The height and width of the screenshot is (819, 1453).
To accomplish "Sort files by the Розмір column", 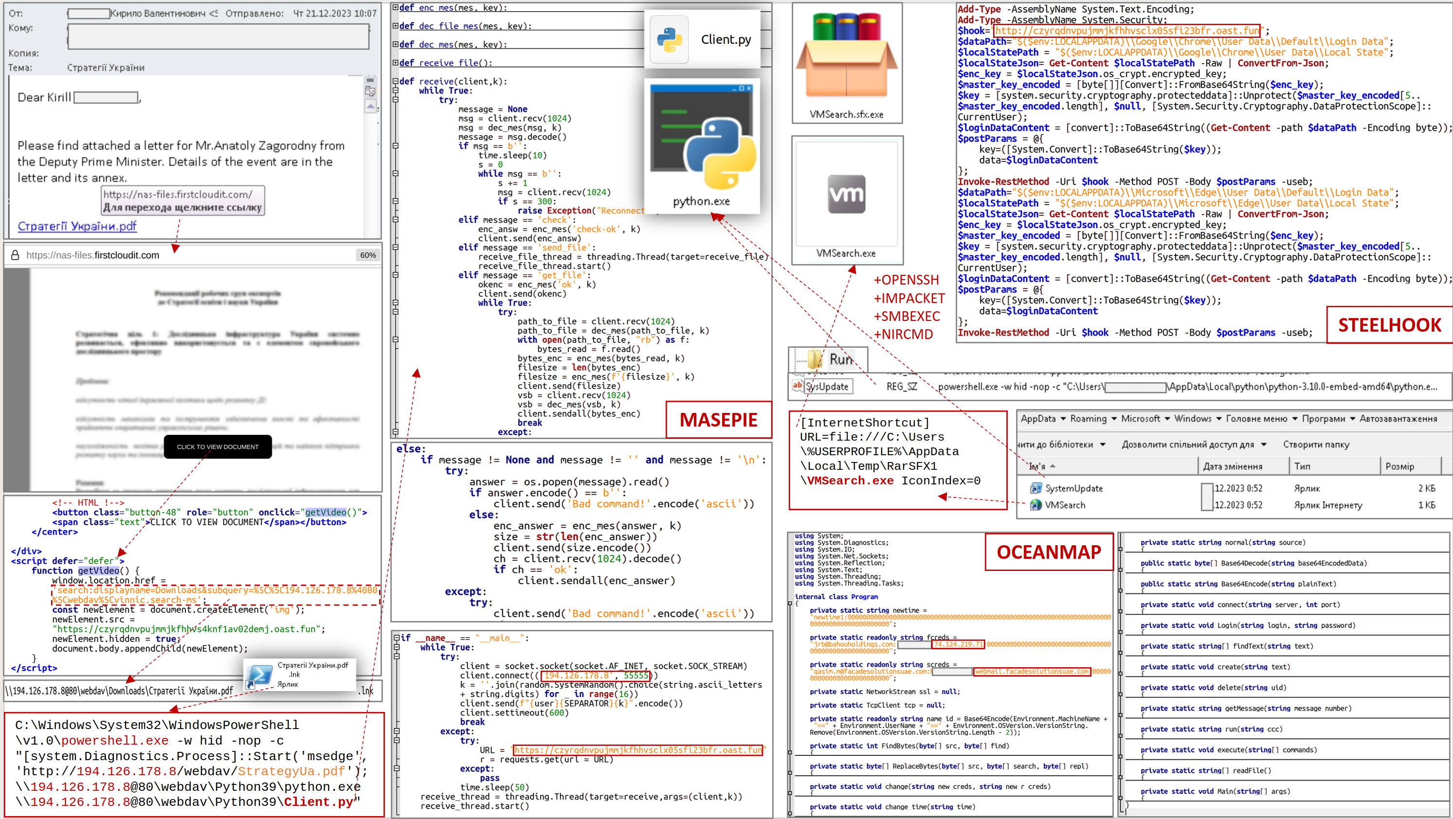I will 1399,466.
